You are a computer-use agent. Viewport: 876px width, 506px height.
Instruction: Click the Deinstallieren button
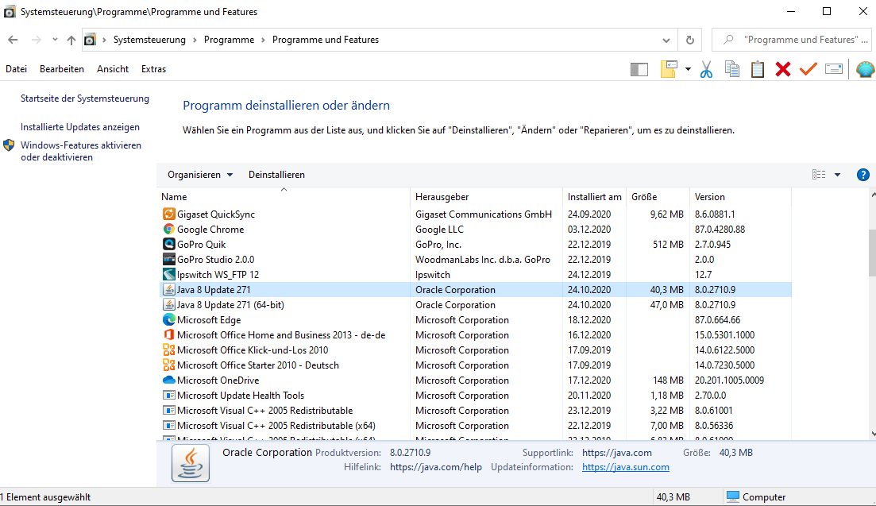click(x=276, y=175)
